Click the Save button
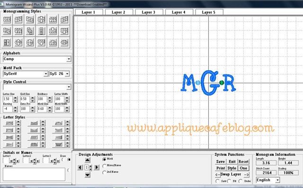The image size is (303, 188). (221, 161)
